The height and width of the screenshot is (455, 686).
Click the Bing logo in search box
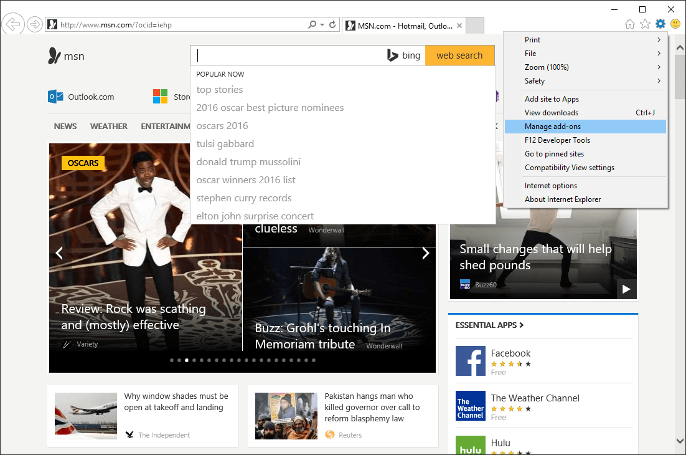click(x=404, y=55)
